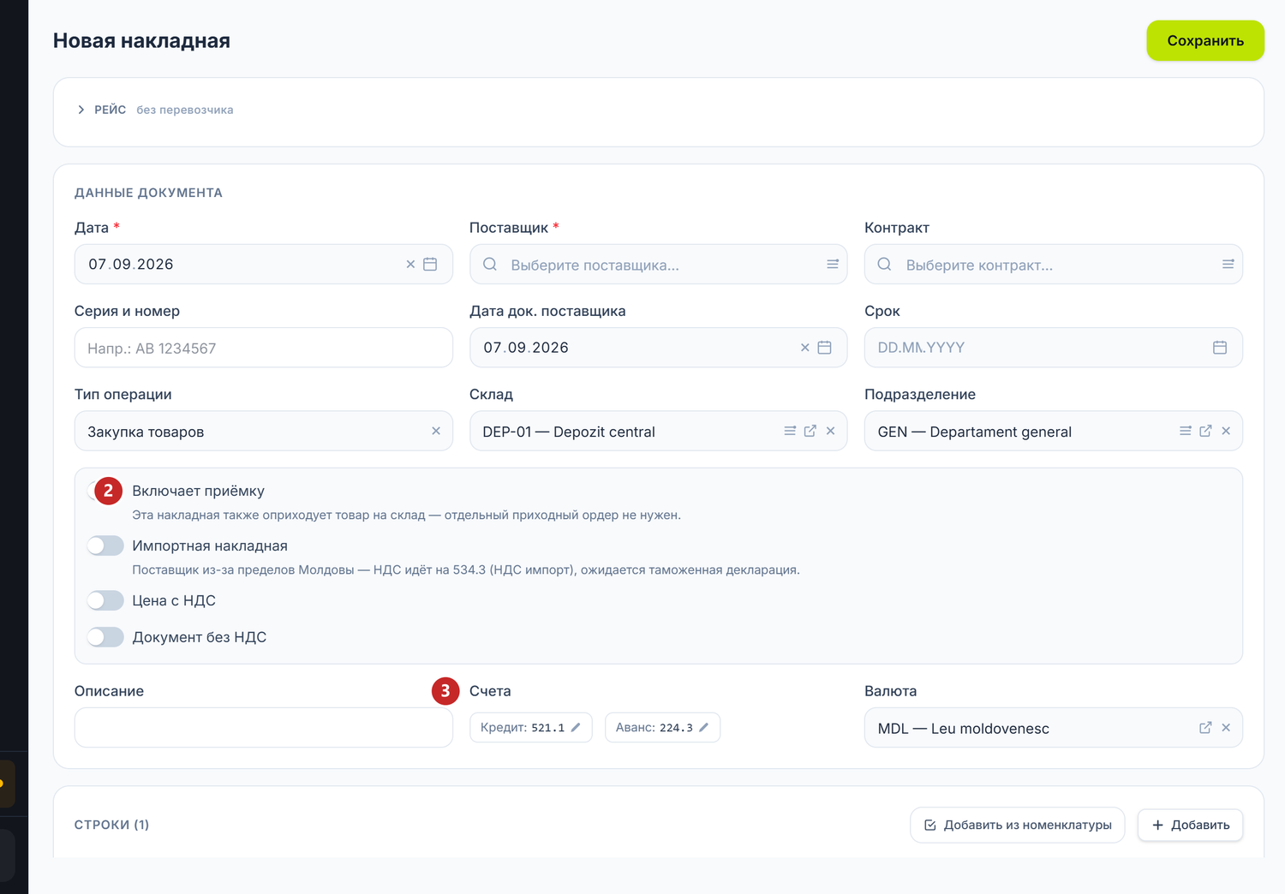Open the Поставщик search dropdown

658,265
